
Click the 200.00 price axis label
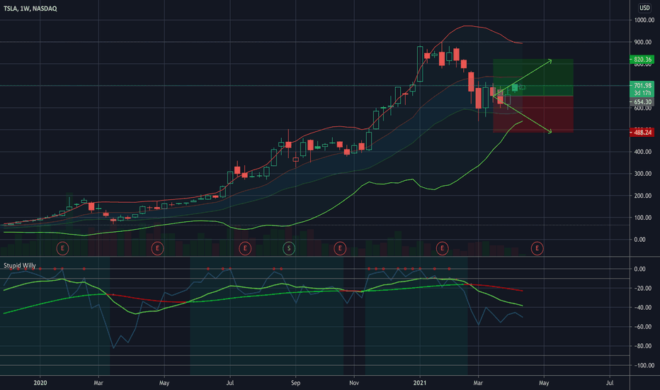643,196
